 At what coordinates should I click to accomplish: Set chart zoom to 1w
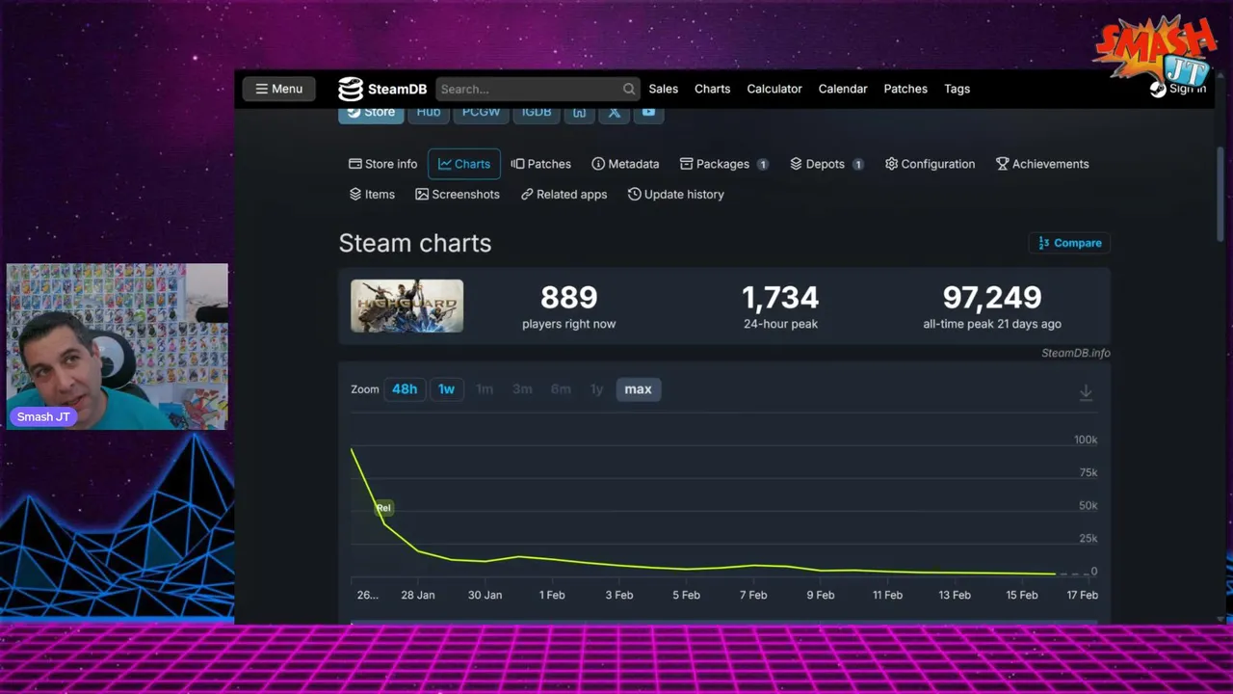(x=446, y=389)
